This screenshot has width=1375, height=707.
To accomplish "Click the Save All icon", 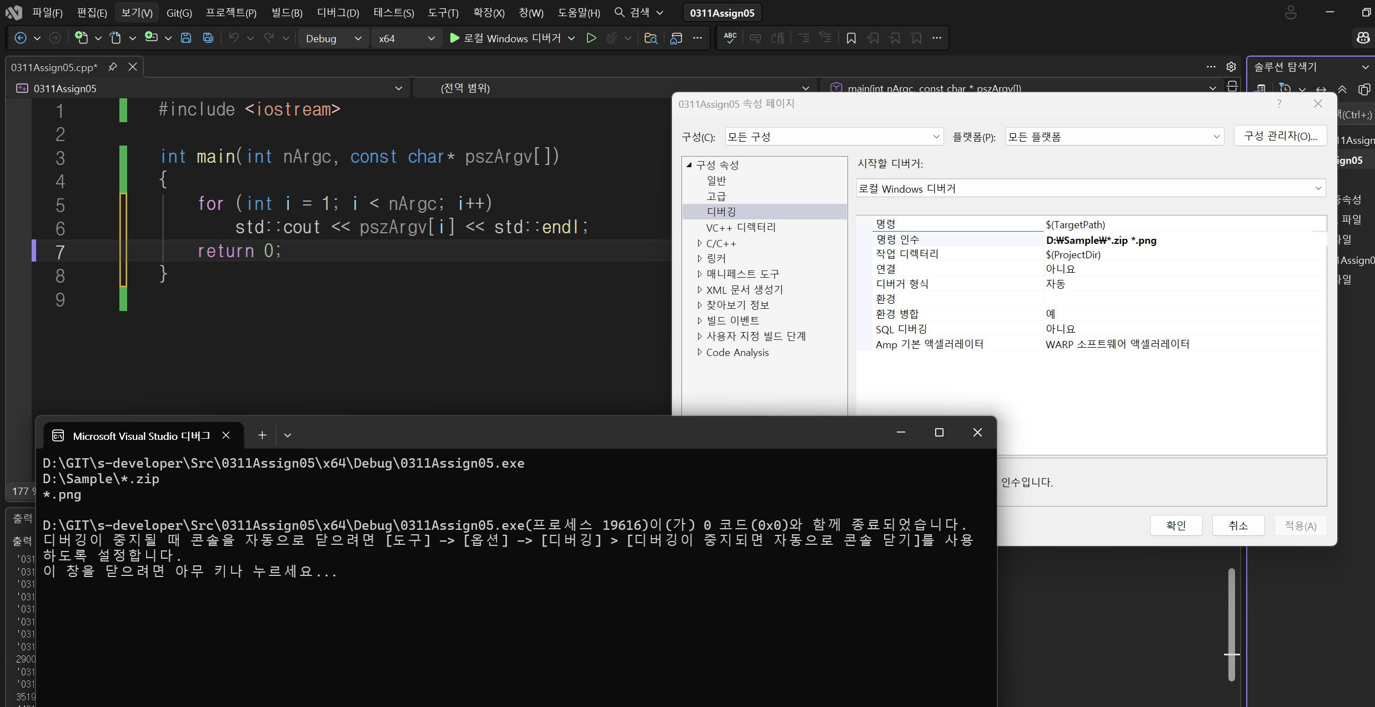I will [x=208, y=38].
